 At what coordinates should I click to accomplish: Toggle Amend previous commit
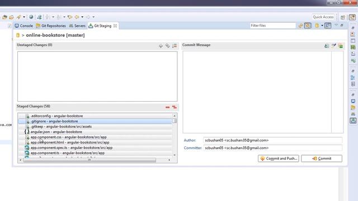[x=327, y=46]
